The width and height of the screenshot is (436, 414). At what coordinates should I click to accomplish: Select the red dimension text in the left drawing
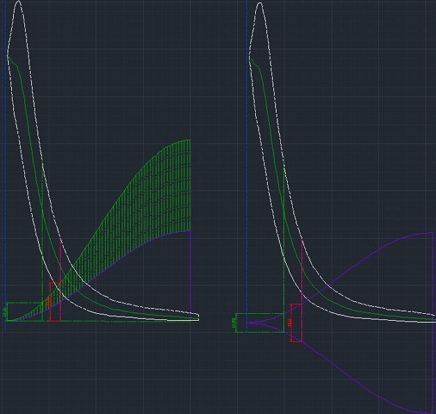click(x=48, y=302)
